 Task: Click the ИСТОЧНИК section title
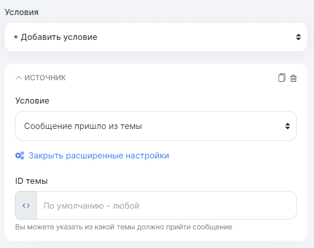click(x=45, y=78)
